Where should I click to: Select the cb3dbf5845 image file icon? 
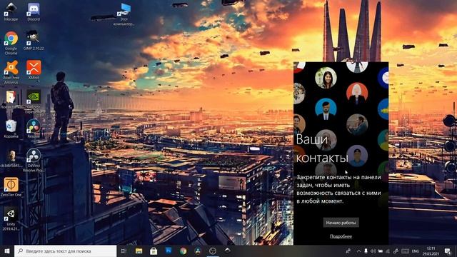(x=11, y=159)
